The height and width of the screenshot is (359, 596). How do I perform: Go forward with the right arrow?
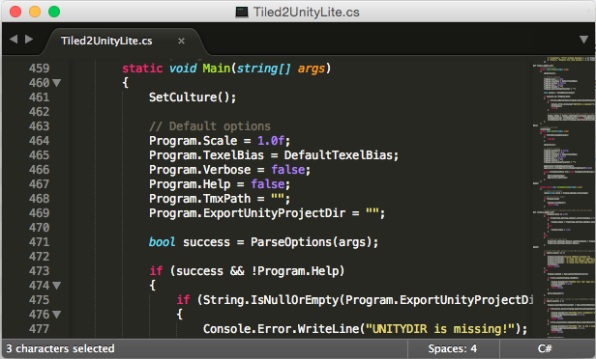[x=29, y=39]
